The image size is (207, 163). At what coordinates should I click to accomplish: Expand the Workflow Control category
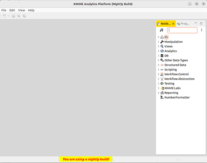coord(159,74)
